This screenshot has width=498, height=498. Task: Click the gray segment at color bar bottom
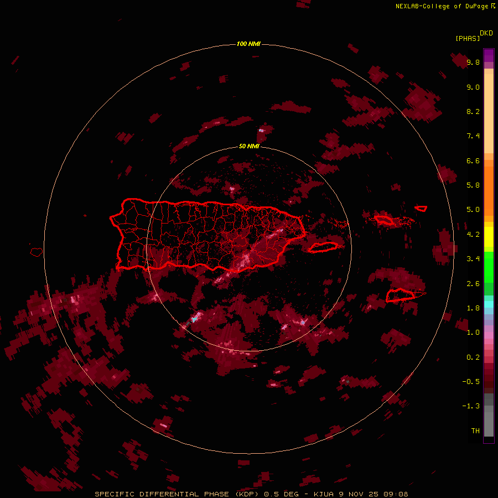coord(489,424)
